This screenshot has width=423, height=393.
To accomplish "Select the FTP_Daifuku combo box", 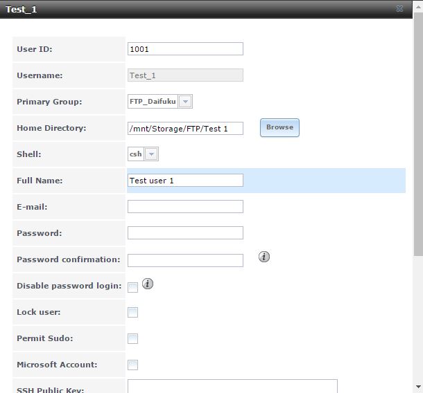I will click(x=160, y=102).
